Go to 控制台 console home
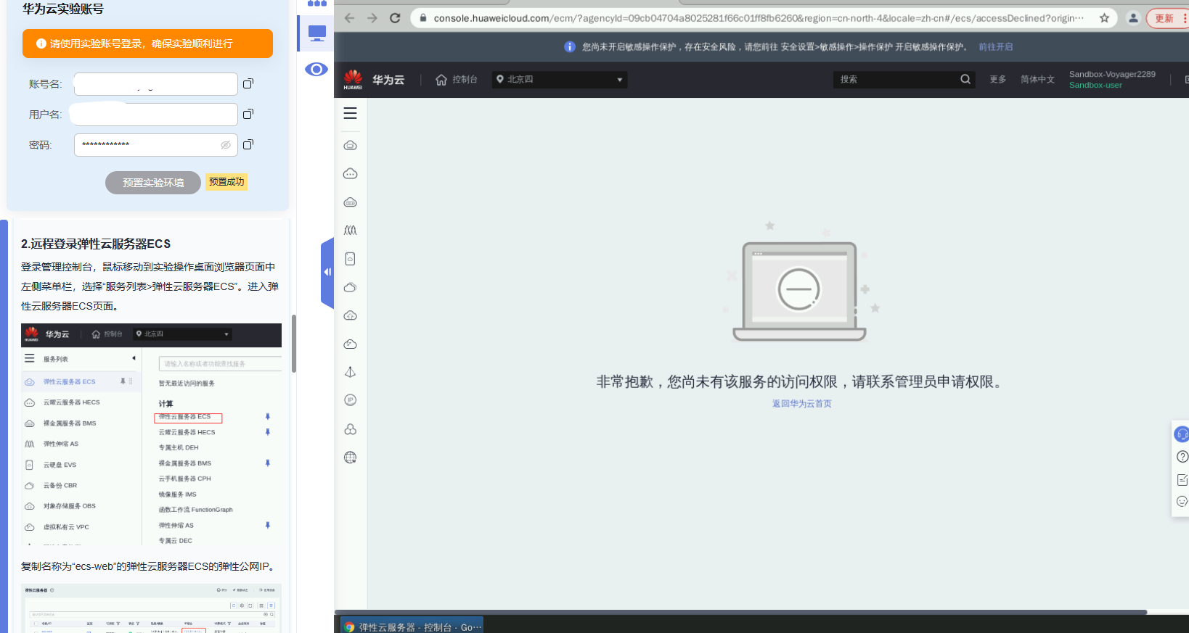The image size is (1189, 633). (457, 79)
